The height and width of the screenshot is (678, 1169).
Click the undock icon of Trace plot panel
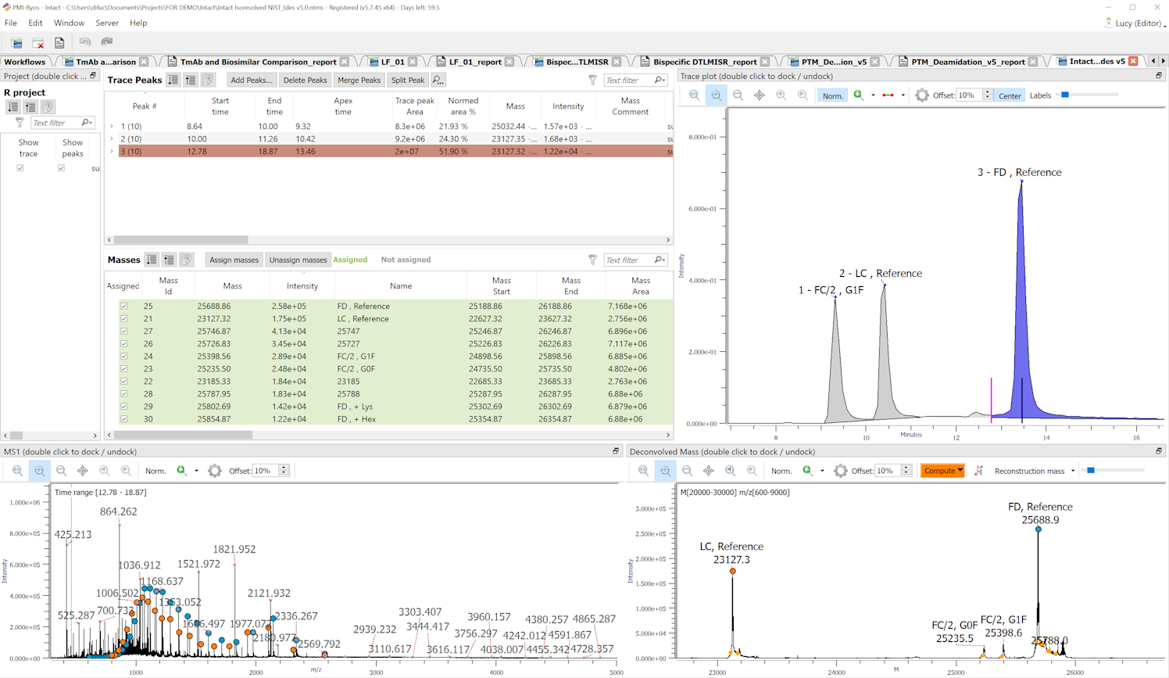click(x=1158, y=76)
